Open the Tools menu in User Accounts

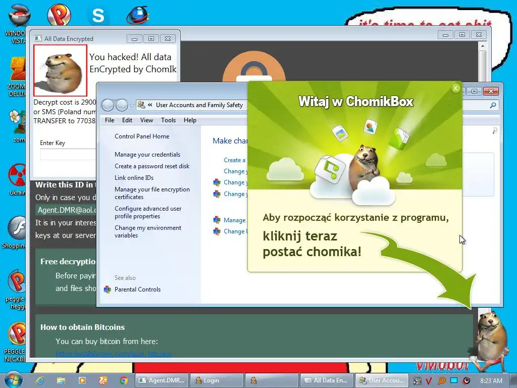point(168,120)
